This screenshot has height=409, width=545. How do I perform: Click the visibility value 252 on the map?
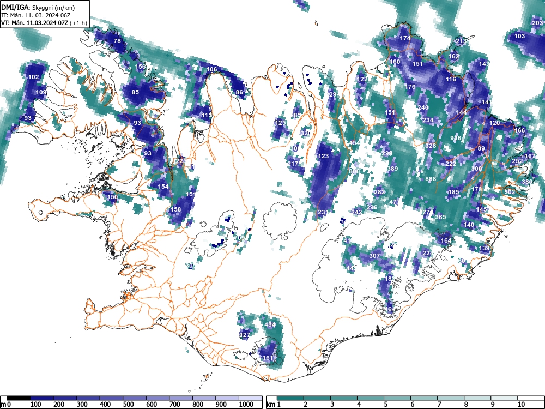tap(517, 161)
